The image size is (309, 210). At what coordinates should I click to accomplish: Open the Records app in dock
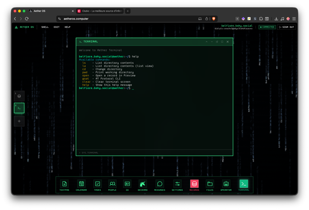194,185
